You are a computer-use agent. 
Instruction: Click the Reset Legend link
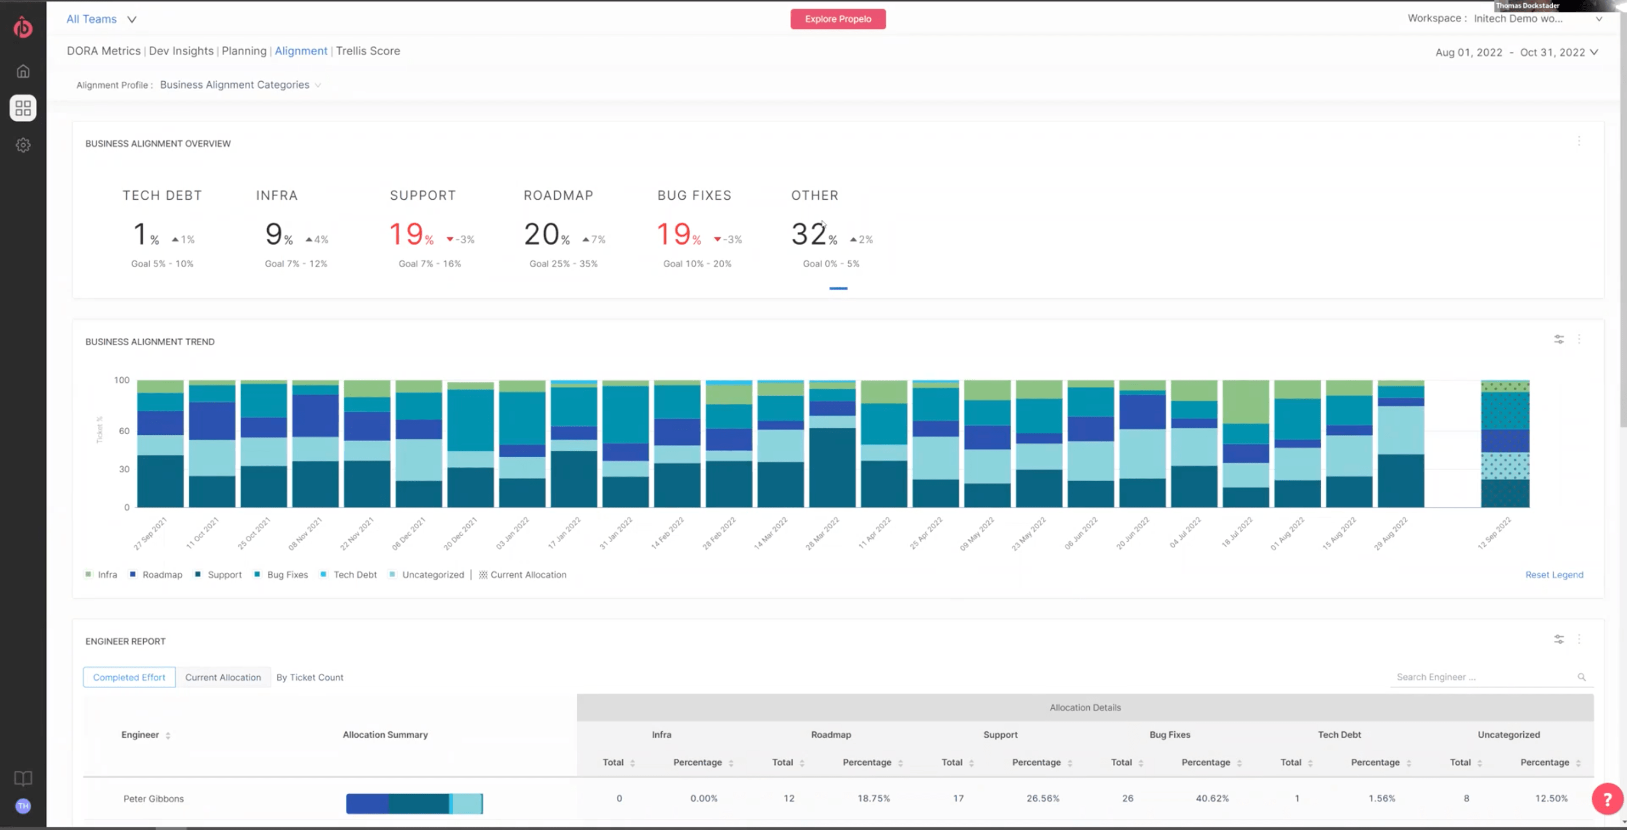1554,574
